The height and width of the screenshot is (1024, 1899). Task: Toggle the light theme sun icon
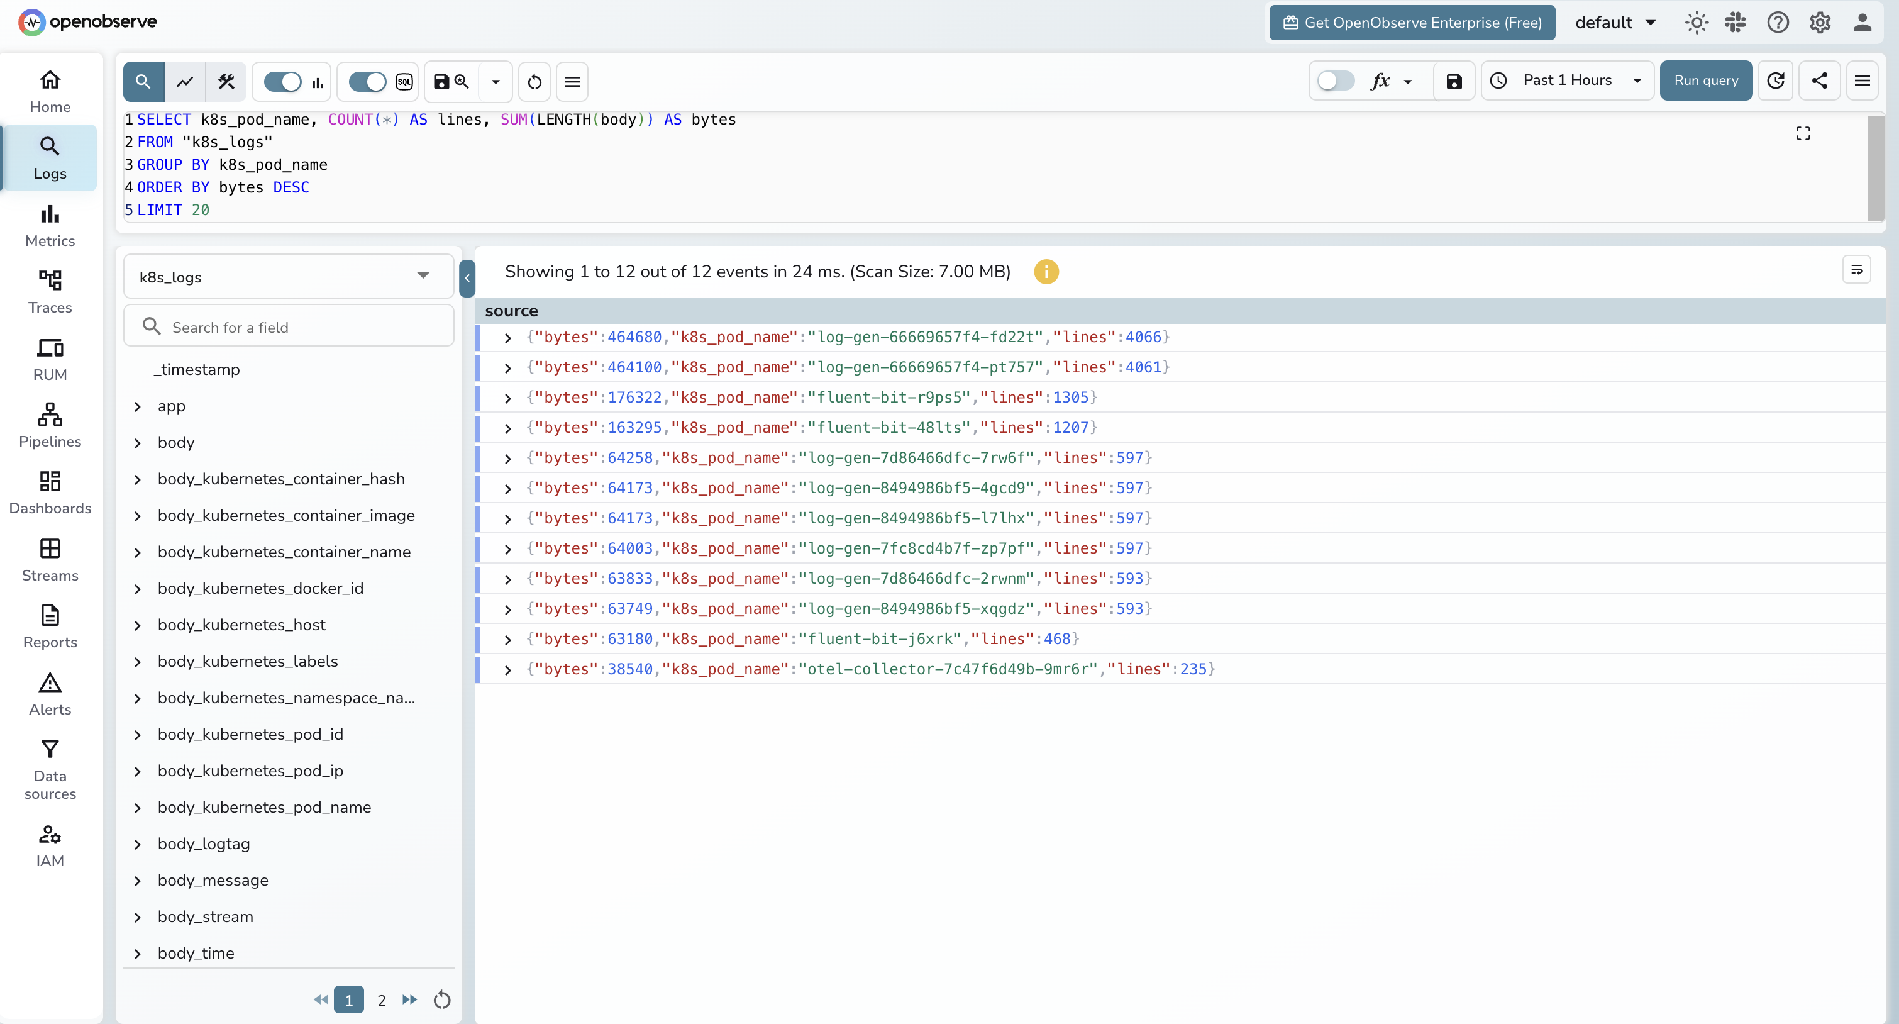point(1697,22)
